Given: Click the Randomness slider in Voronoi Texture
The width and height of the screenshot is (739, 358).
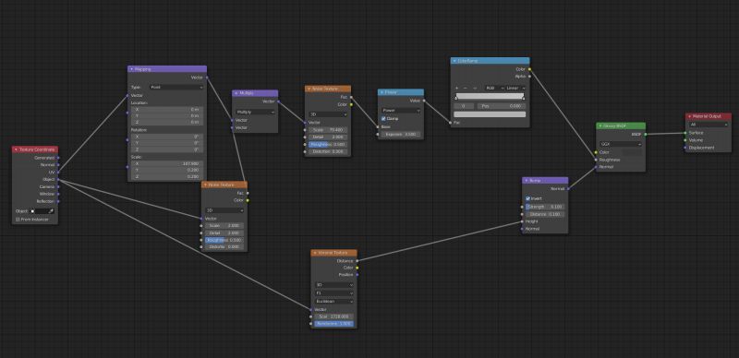Looking at the screenshot, I should [x=334, y=324].
